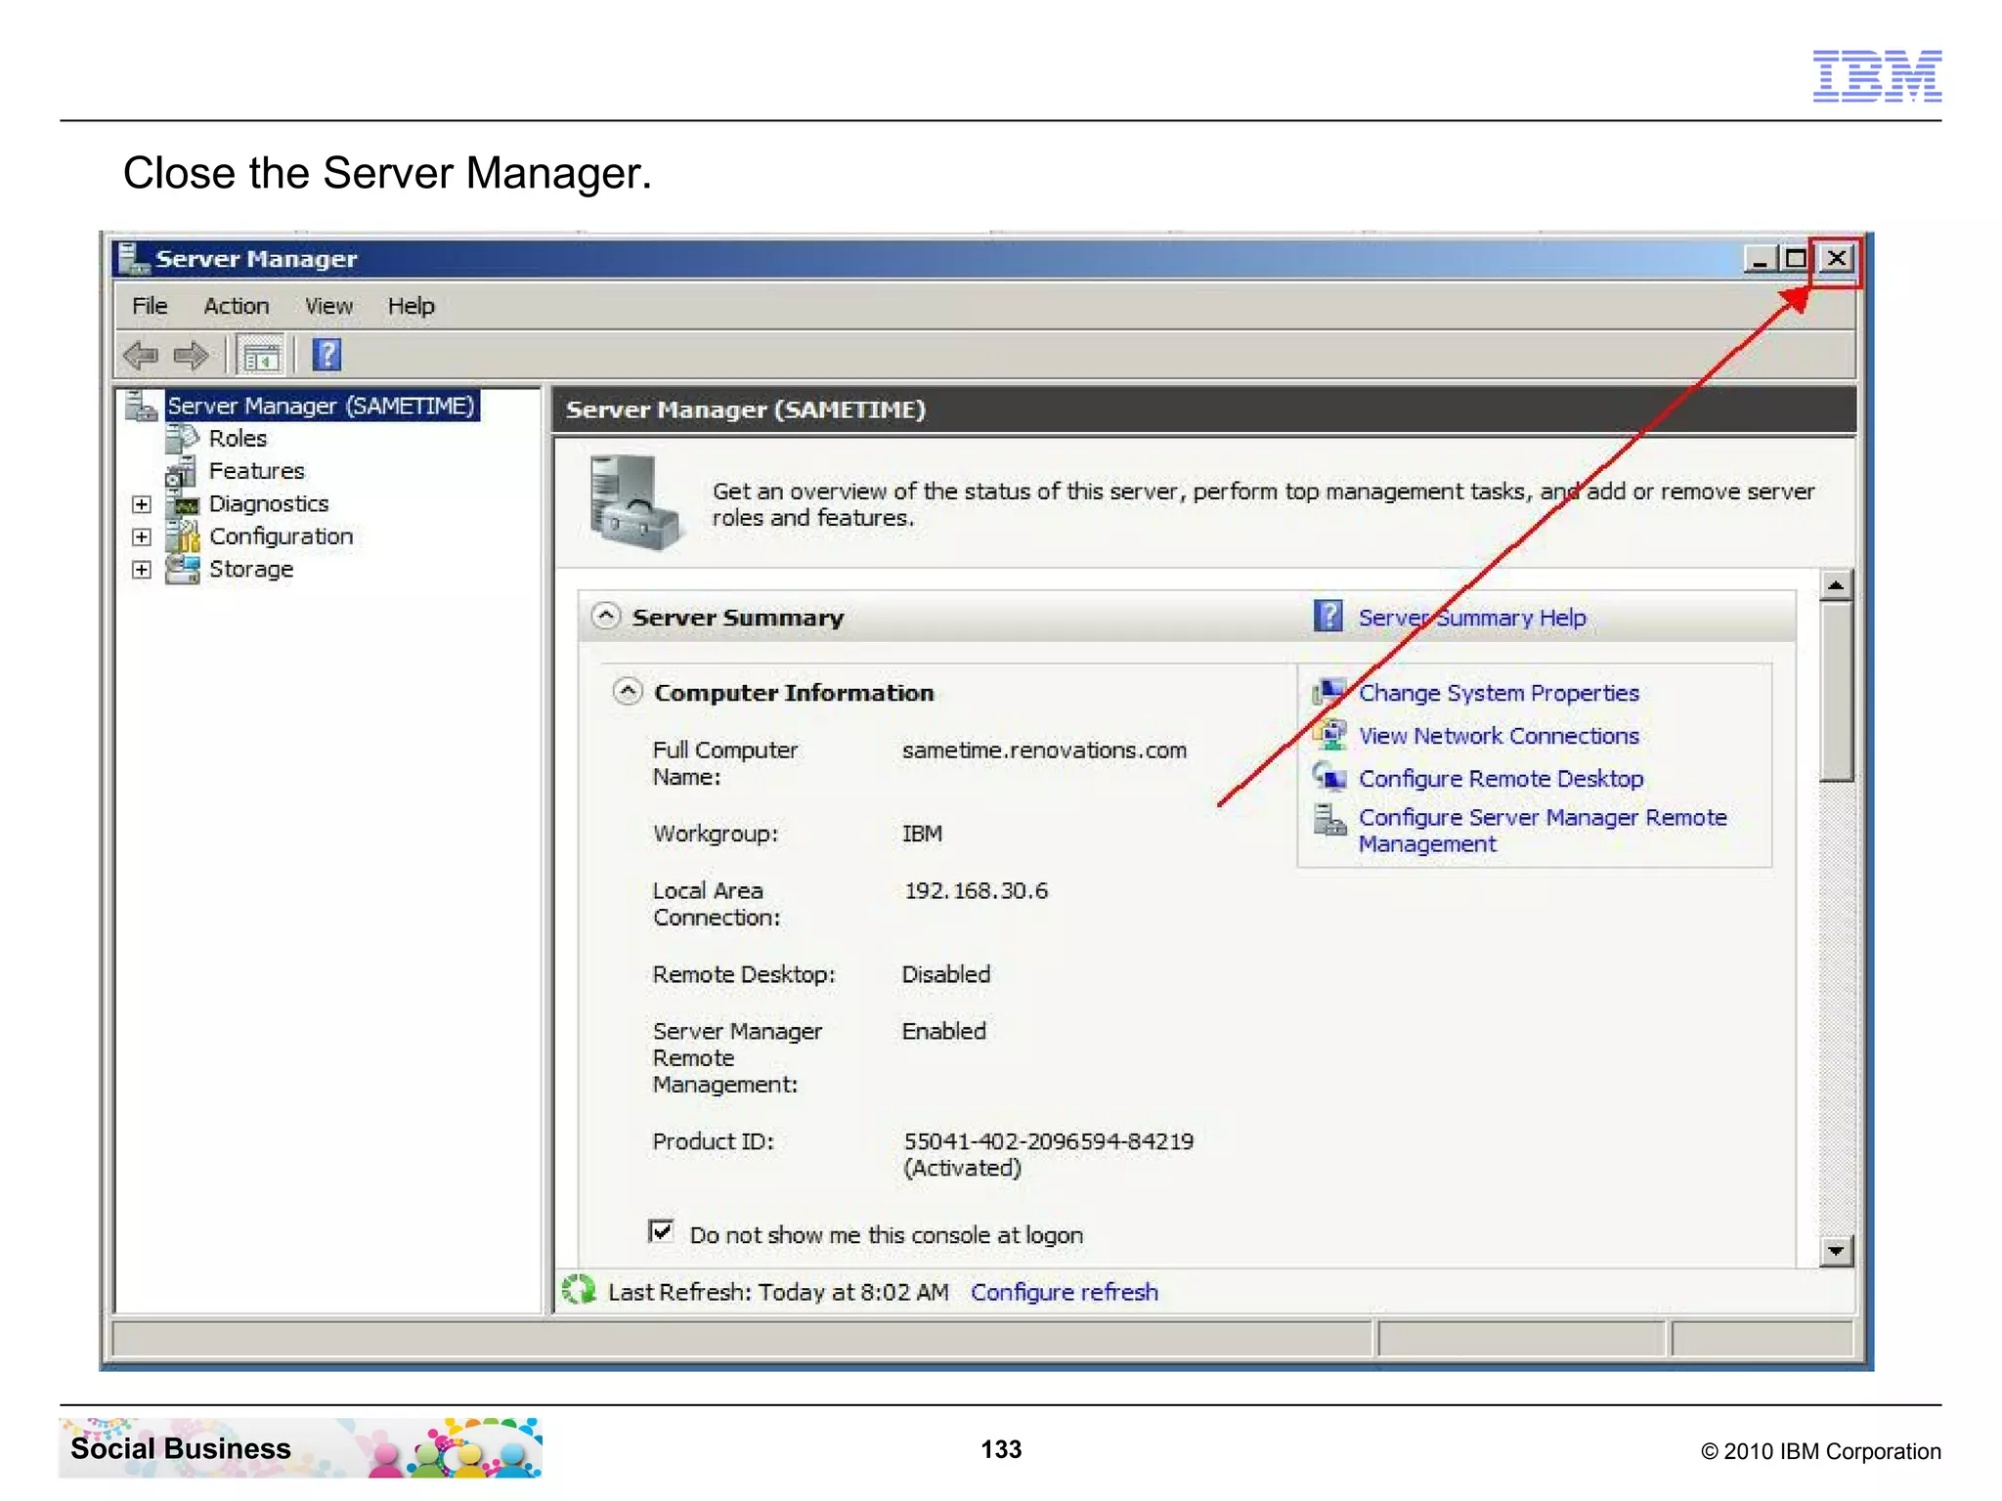Collapse the Computer Information section

tap(627, 692)
